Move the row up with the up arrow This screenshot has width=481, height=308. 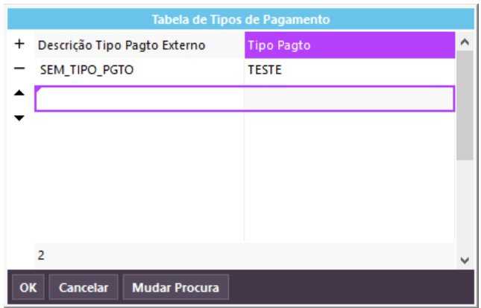click(19, 93)
